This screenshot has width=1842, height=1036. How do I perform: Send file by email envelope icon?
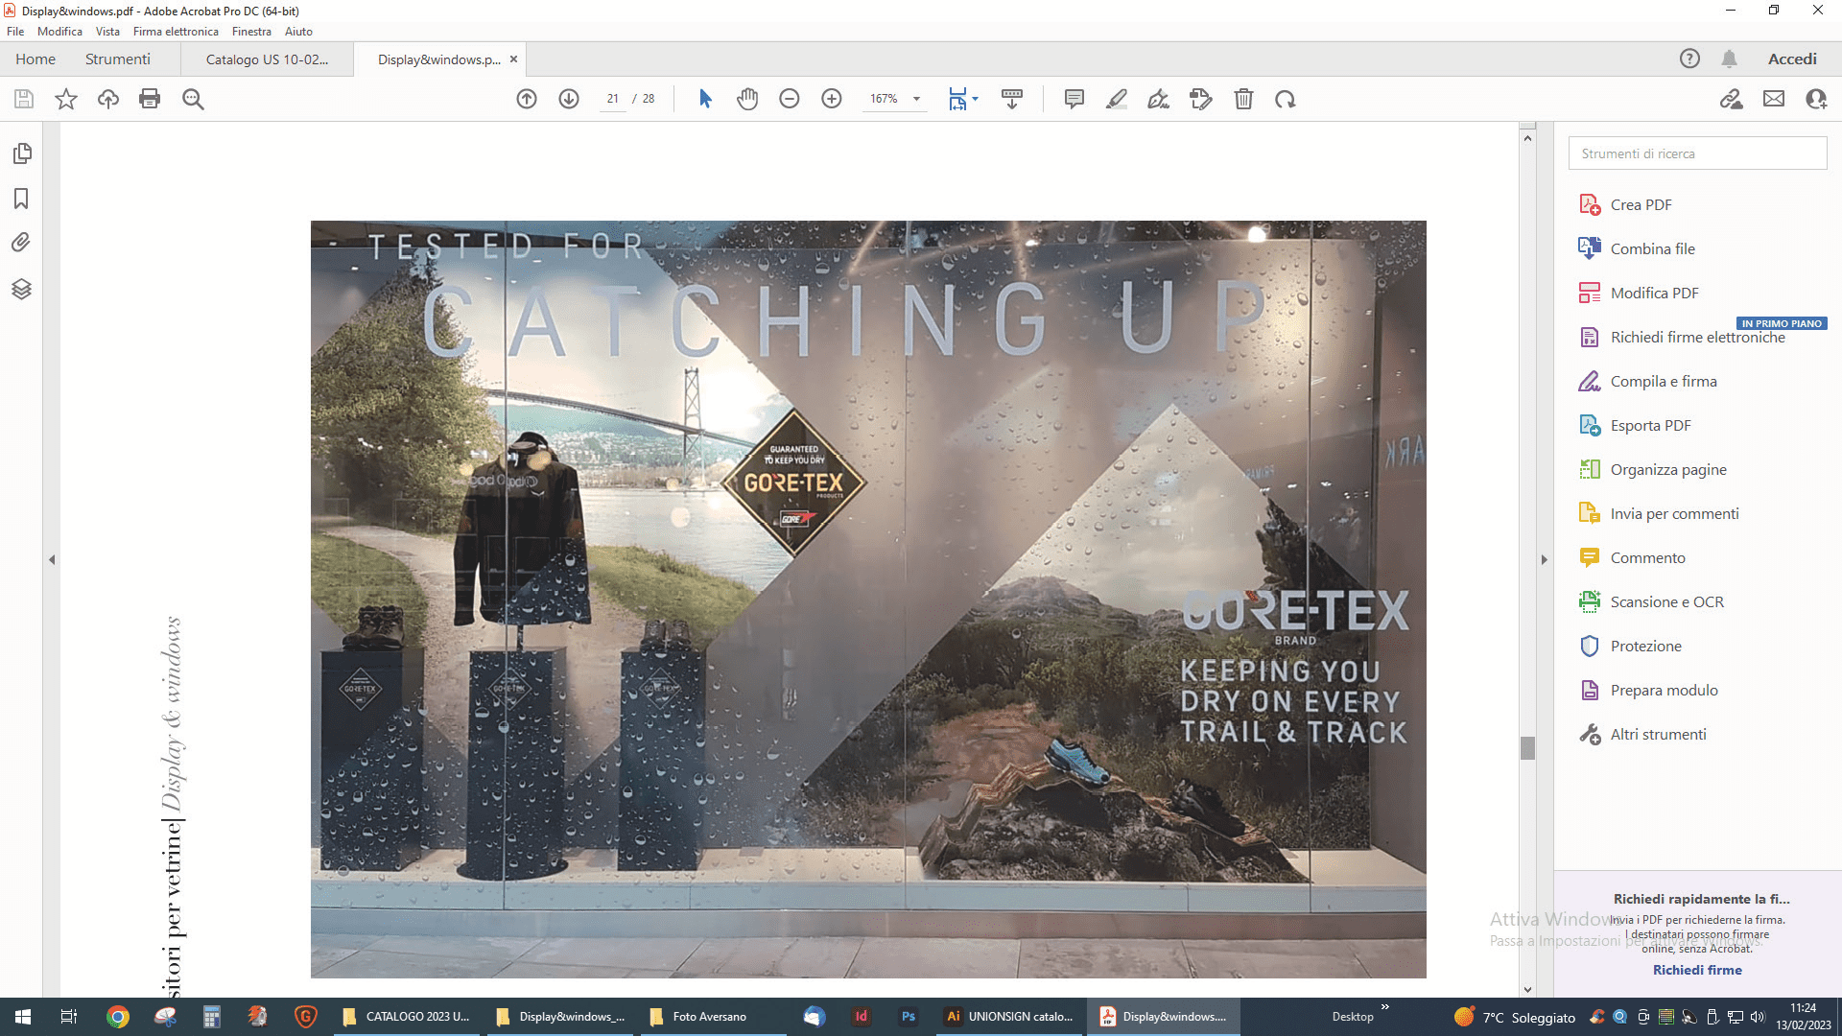coord(1774,99)
